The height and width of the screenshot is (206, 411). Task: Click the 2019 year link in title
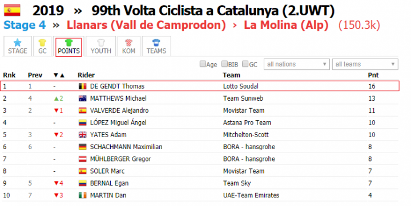tap(48, 11)
